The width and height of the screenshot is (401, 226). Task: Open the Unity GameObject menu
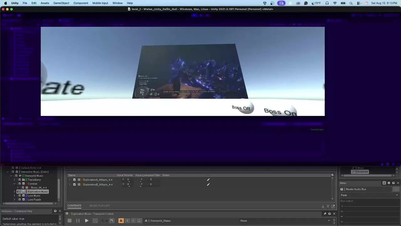[x=61, y=3]
